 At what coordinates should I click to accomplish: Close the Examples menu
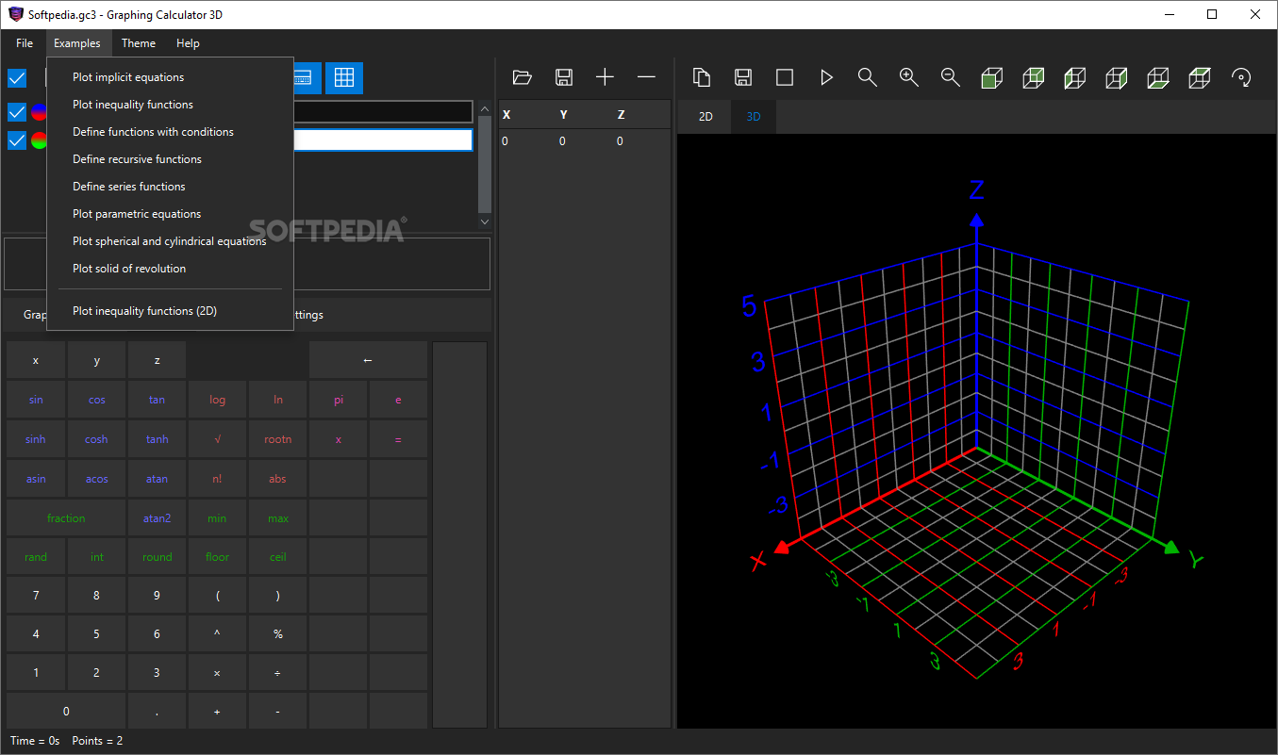point(77,43)
